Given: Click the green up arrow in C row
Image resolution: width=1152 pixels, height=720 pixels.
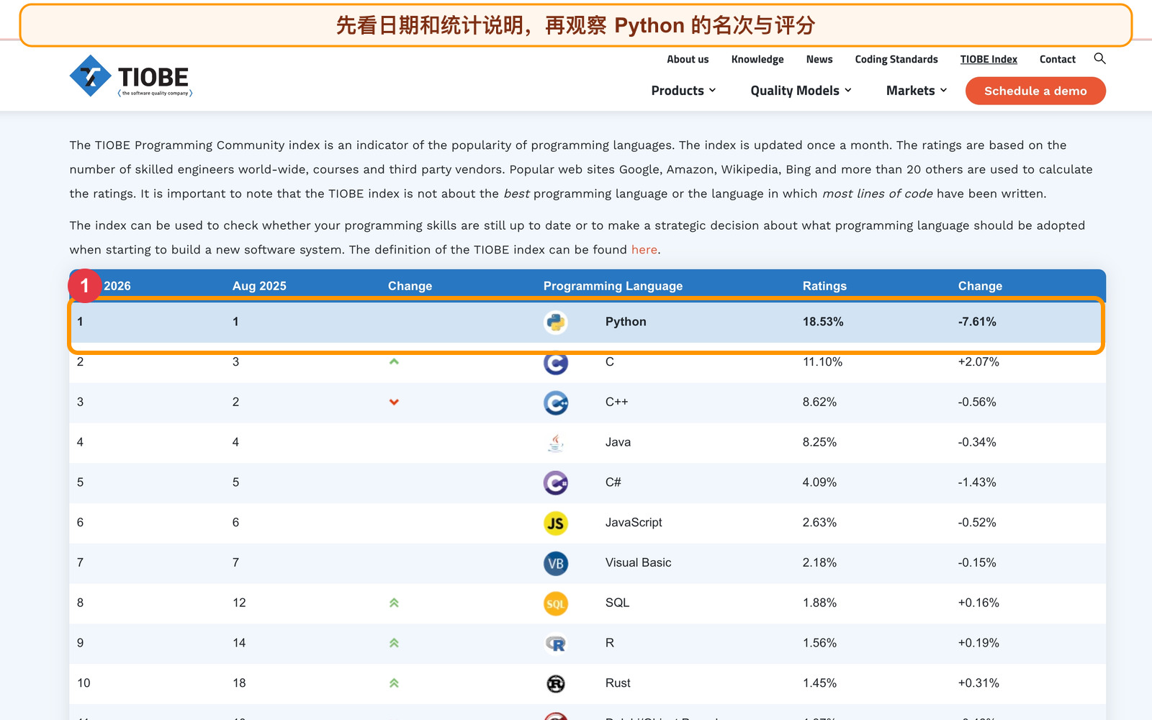Looking at the screenshot, I should click(394, 361).
